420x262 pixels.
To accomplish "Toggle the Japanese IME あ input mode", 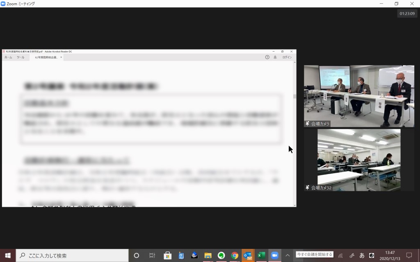I will 362,255.
